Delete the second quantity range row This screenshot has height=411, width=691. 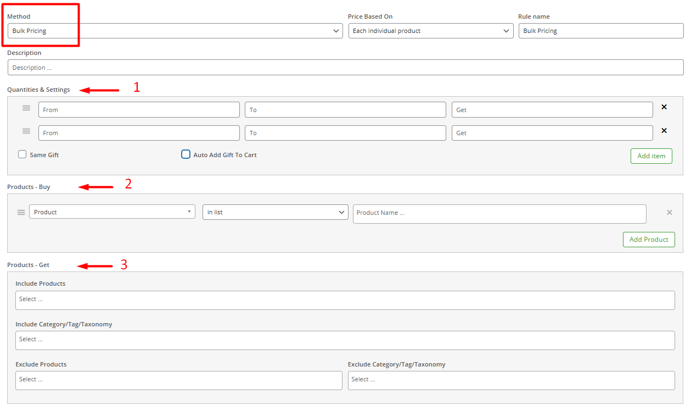point(664,131)
